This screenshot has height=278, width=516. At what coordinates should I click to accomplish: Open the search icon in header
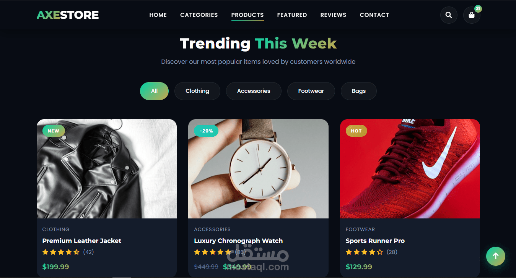click(449, 15)
